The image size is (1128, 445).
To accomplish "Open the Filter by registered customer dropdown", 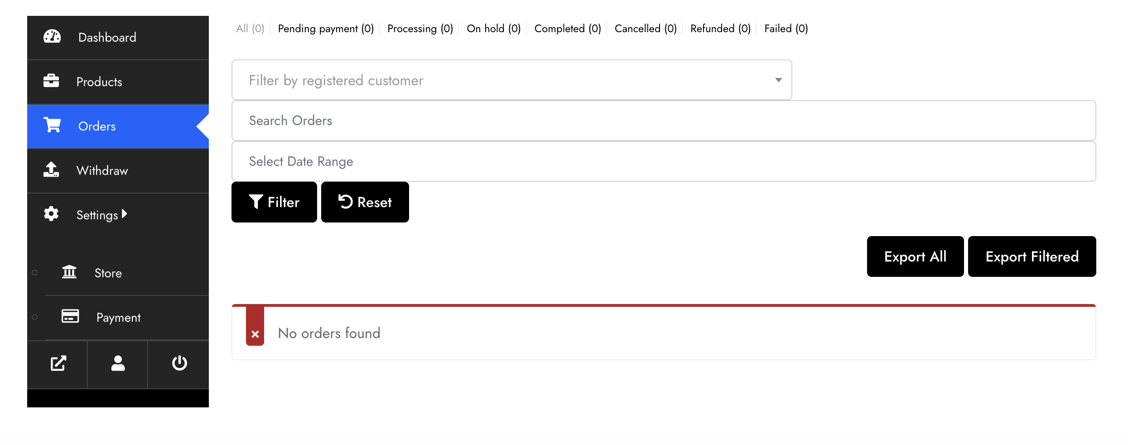I will click(x=511, y=80).
